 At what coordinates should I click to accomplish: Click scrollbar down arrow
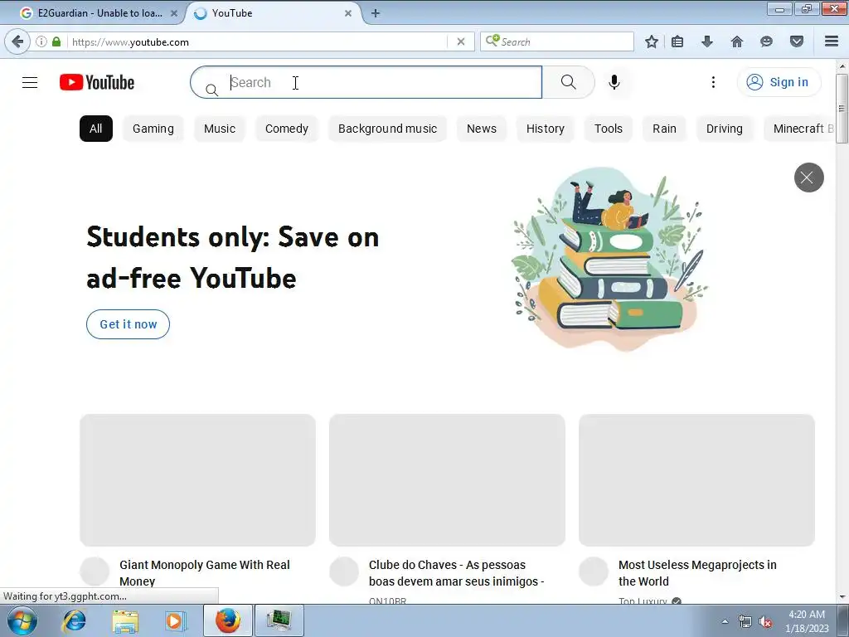click(842, 597)
